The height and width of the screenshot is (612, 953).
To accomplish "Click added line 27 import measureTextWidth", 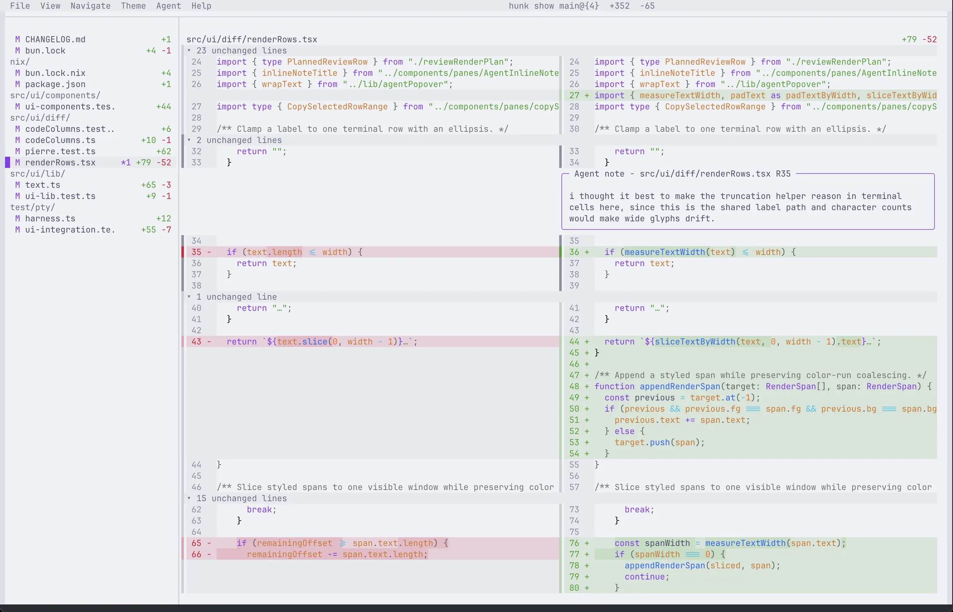I will pyautogui.click(x=751, y=96).
